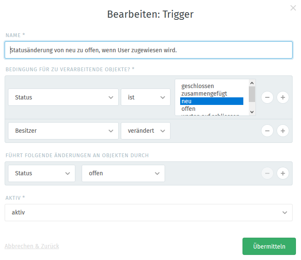
Task: Close the Bearbeiten: Trigger dialog
Action: 293,8
